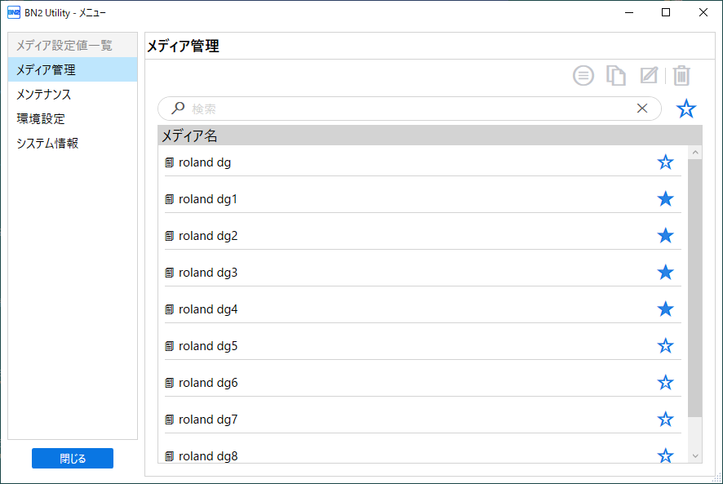
Task: Click the delete trash can icon
Action: click(681, 76)
